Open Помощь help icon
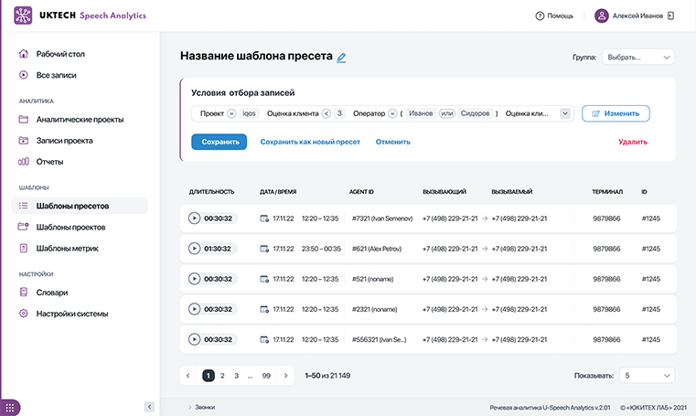The width and height of the screenshot is (696, 416). point(541,16)
